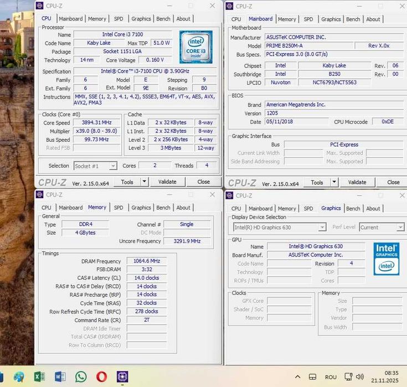
Task: Click the ROU language indicator
Action: 331,377
